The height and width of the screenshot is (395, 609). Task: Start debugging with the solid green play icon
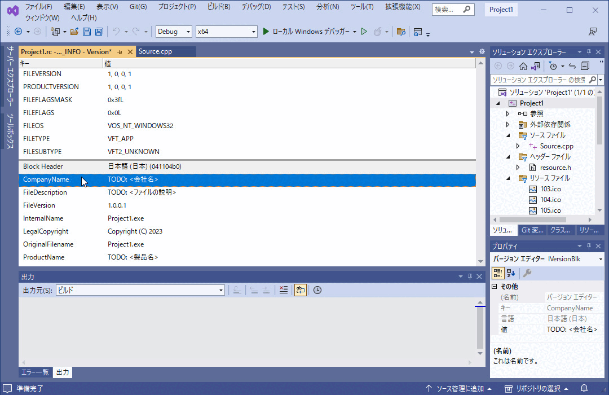(x=266, y=32)
